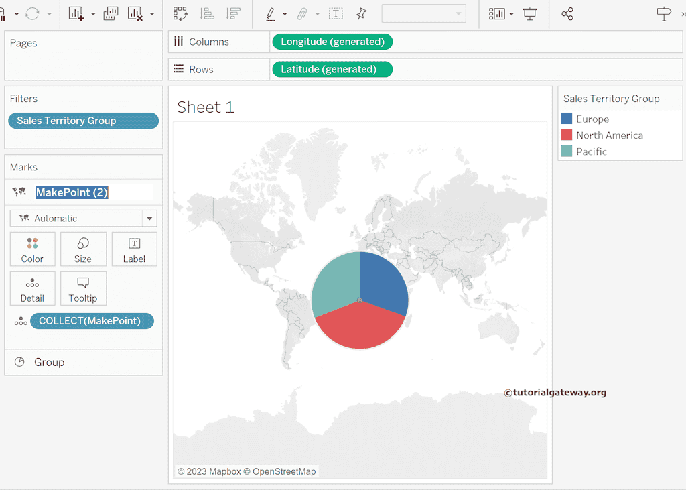Image resolution: width=686 pixels, height=490 pixels.
Task: Select the Group marks layer
Action: click(x=83, y=362)
